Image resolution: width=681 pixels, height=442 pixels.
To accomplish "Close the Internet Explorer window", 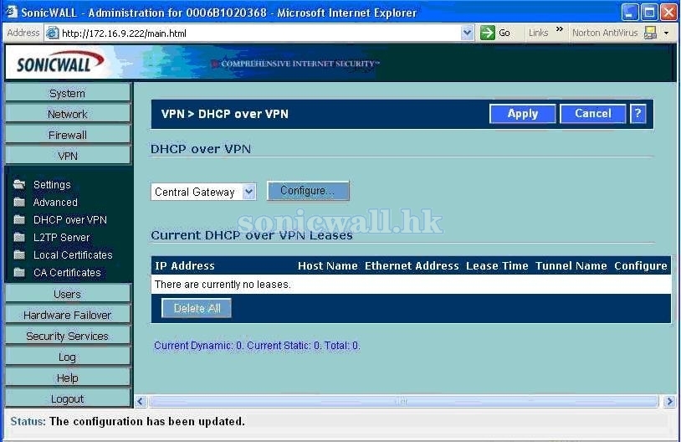I will (x=668, y=13).
